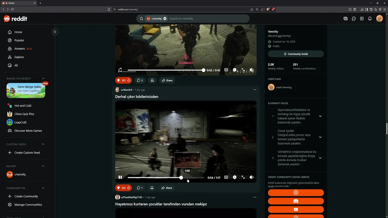The image size is (388, 218).
Task: Collapse the Custom Feeds section
Action: pyautogui.click(x=43, y=144)
